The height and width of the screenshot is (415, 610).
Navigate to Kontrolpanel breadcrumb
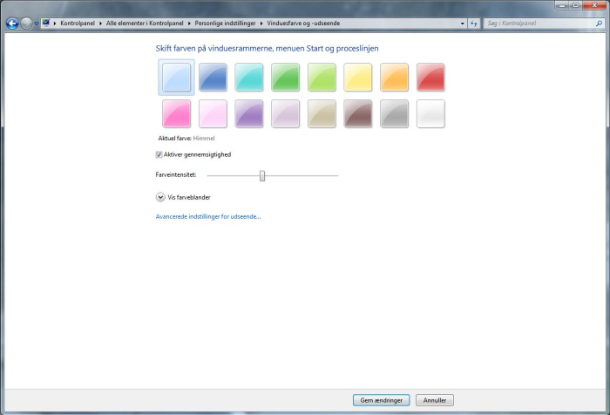coord(78,24)
